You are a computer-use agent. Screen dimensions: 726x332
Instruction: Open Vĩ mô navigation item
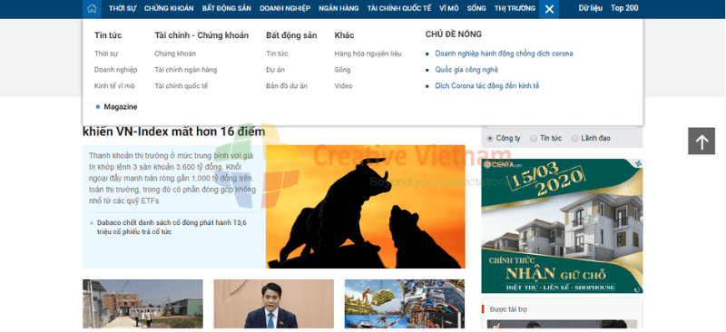coord(449,8)
